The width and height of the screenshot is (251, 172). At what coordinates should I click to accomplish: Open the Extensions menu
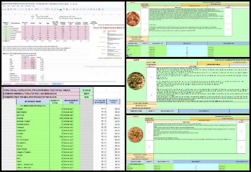point(28,6)
